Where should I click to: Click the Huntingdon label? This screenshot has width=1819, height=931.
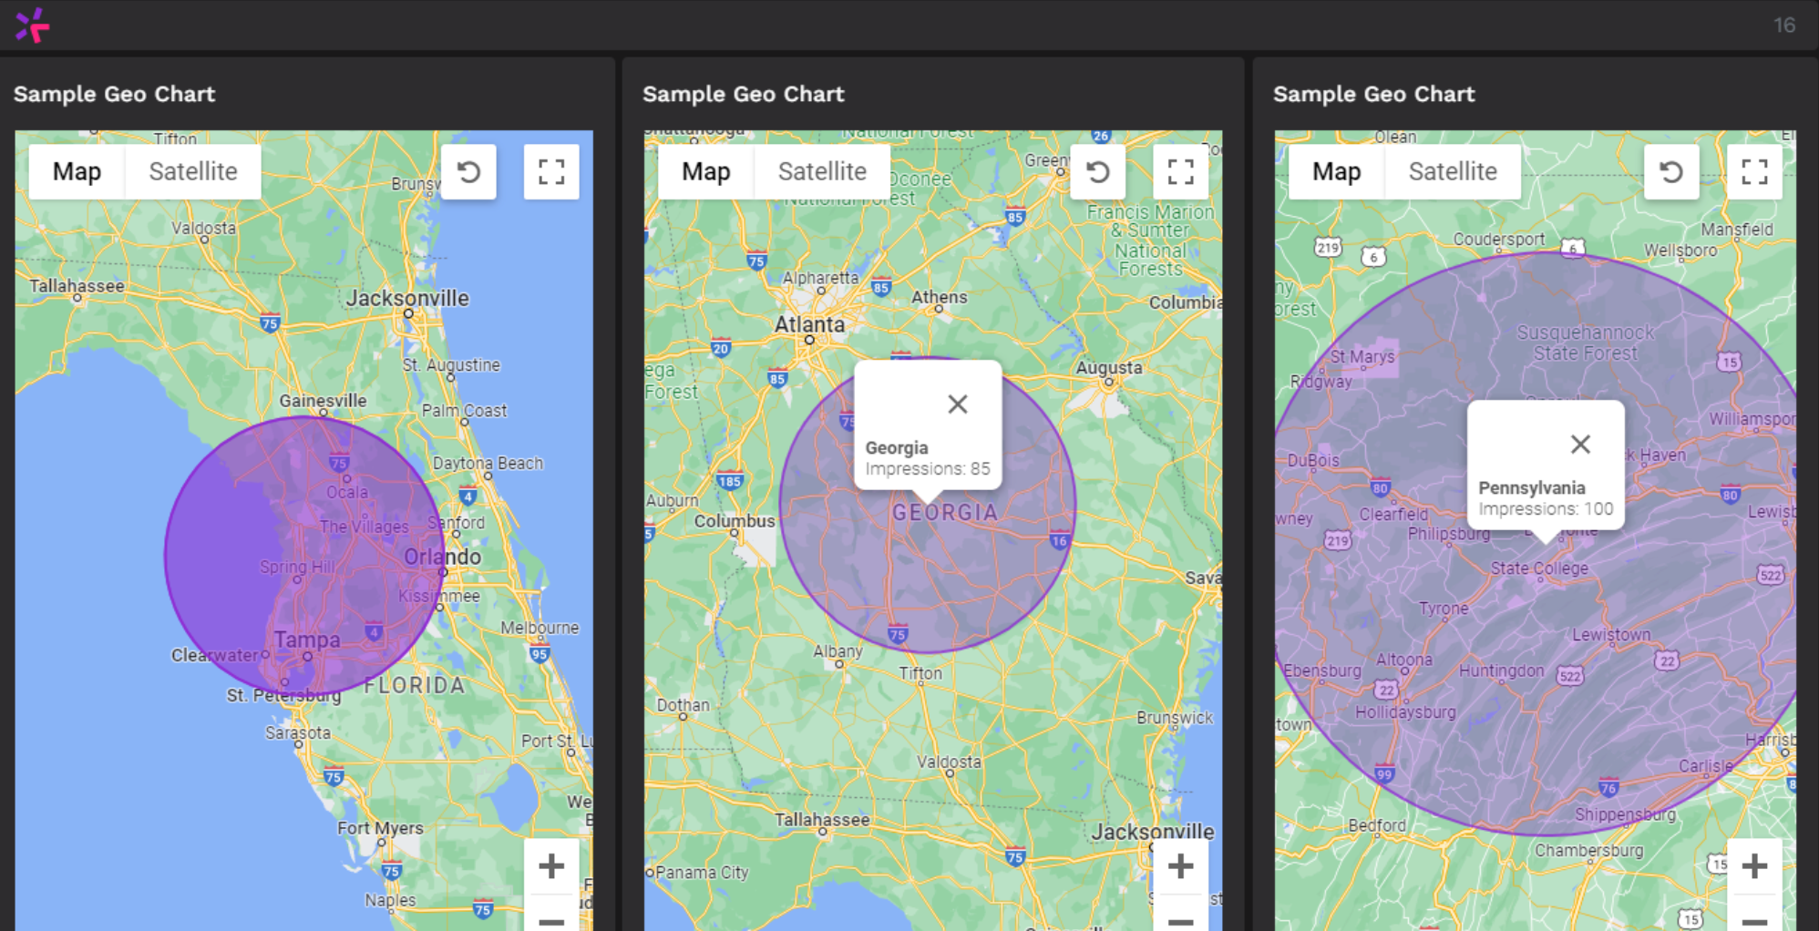[x=1501, y=671]
